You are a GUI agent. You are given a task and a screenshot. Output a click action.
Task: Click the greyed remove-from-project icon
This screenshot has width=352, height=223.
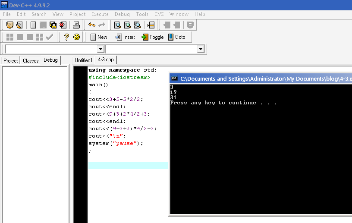pos(177,25)
